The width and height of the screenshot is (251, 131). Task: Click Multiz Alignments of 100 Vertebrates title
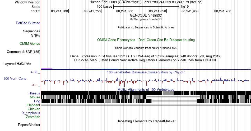click(146, 89)
